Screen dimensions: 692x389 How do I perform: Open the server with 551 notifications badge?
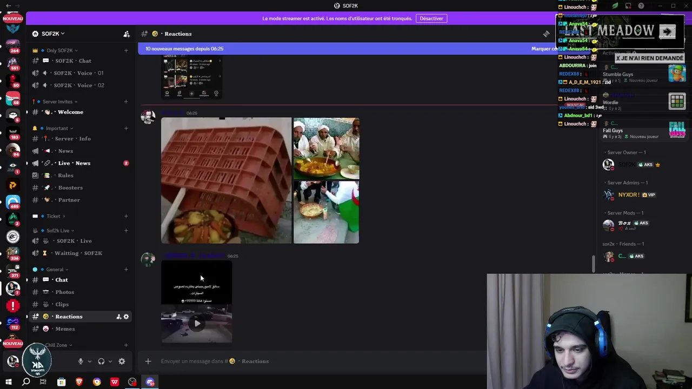point(13,63)
